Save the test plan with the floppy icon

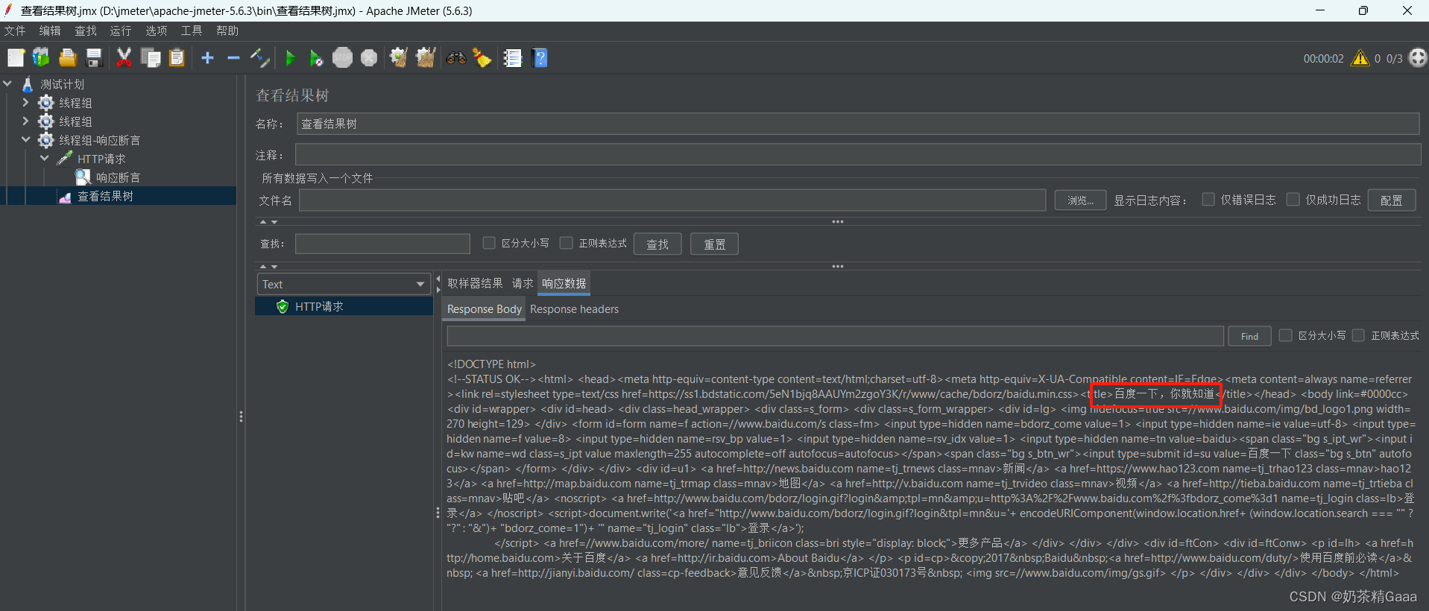click(x=94, y=58)
